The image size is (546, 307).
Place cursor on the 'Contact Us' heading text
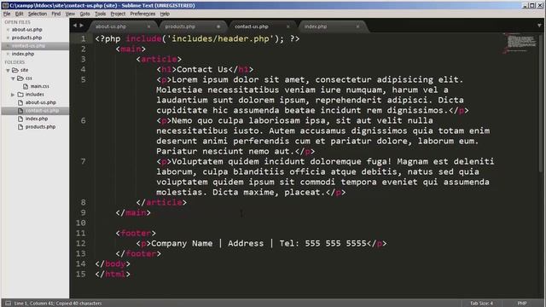202,69
